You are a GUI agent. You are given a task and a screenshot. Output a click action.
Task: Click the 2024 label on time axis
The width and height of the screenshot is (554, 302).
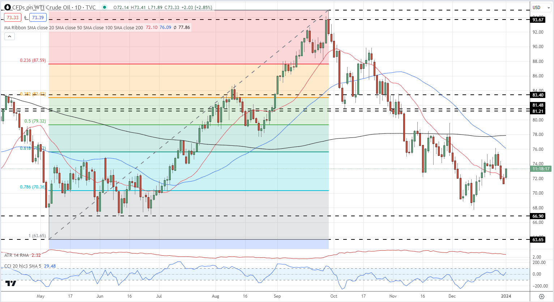[x=506, y=296]
